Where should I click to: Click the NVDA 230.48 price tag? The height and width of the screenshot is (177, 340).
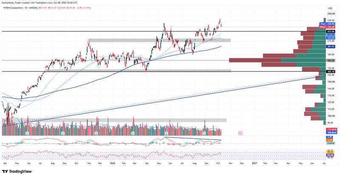coord(327,27)
